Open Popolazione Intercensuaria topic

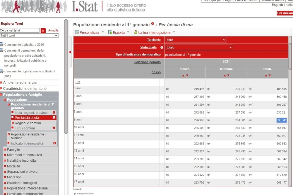[x=27, y=188]
